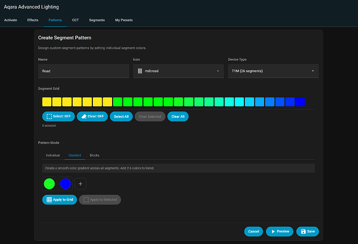The image size is (358, 244).
Task: Click the Name input field containing Road
Action: 84,71
